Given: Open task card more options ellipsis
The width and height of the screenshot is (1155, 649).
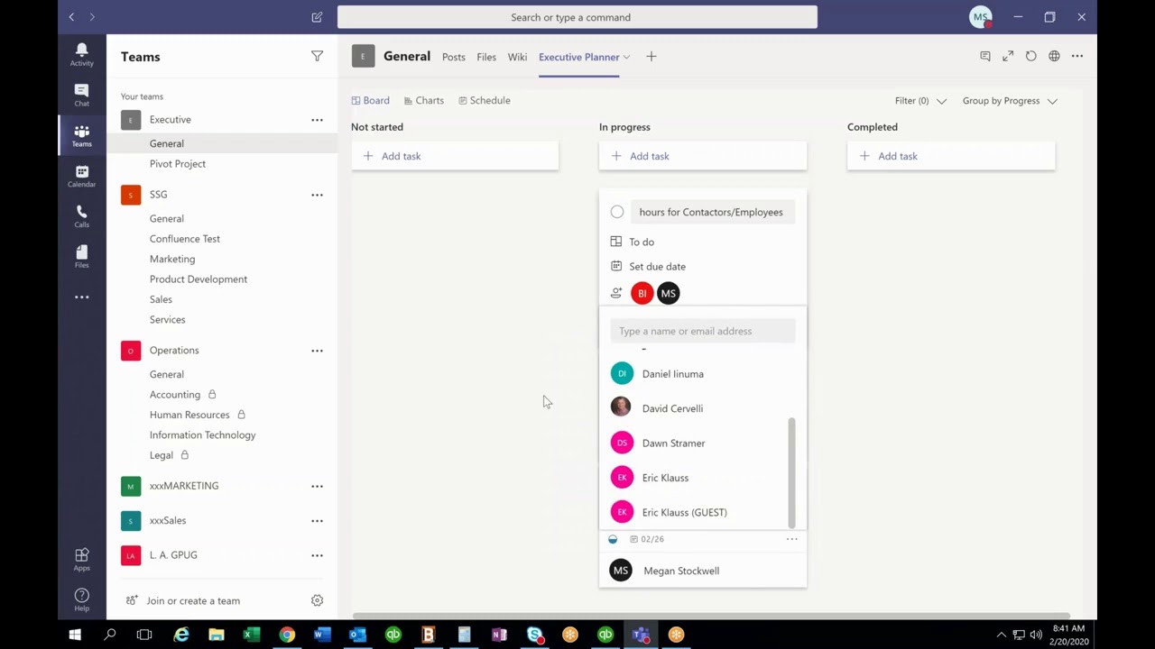Looking at the screenshot, I should [791, 539].
